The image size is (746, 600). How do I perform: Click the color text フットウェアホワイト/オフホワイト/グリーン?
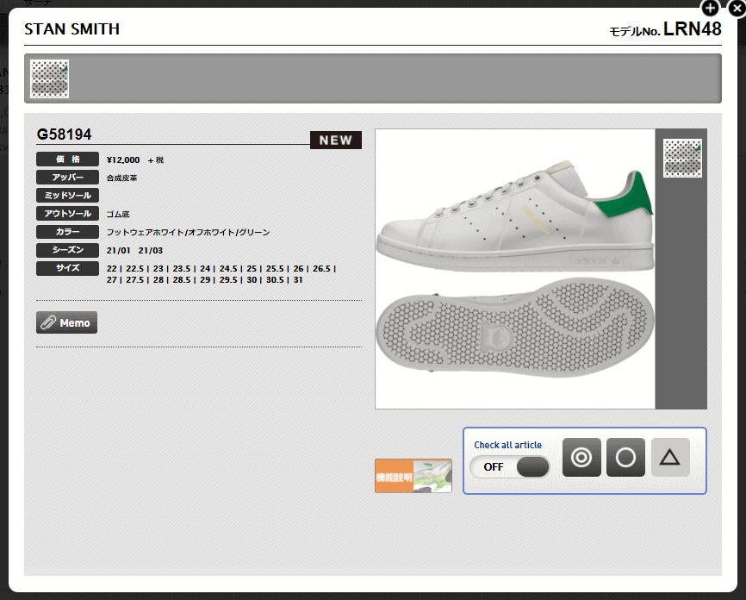coord(188,233)
